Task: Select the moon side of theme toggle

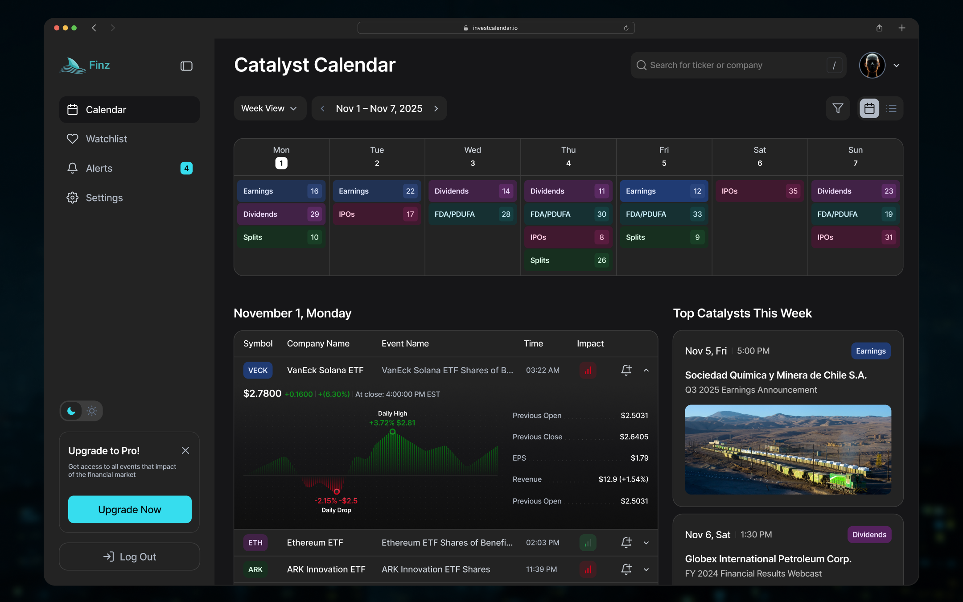Action: point(71,411)
